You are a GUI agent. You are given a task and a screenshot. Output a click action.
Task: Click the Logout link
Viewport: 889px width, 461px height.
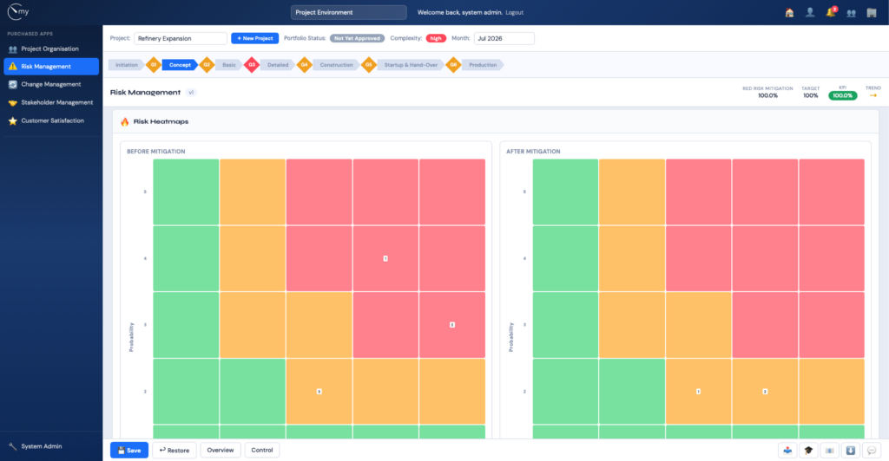point(514,12)
